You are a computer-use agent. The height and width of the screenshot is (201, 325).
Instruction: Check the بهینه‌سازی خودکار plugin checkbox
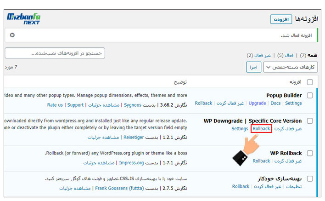310,179
